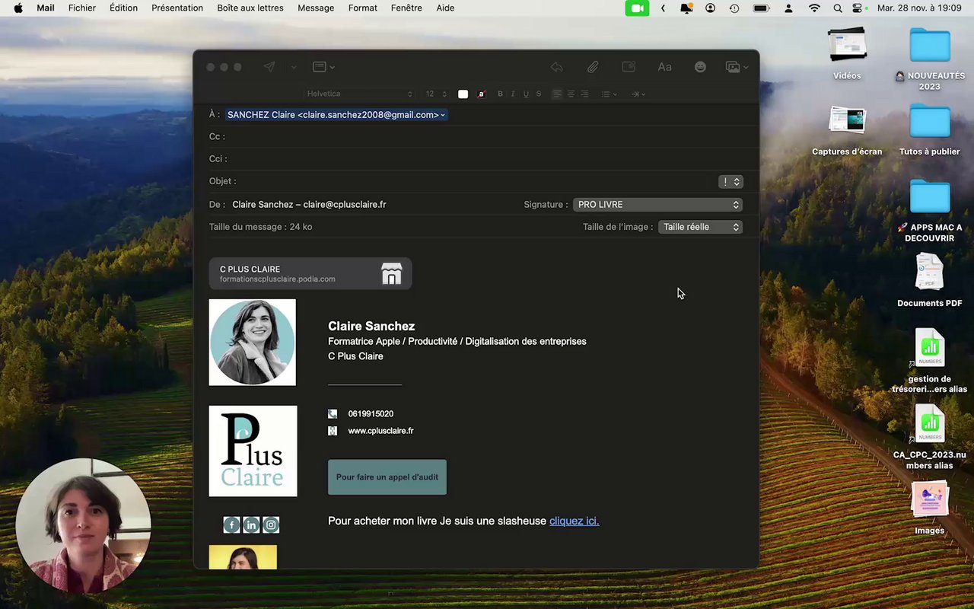This screenshot has height=609, width=974.
Task: Toggle strikethrough formatting
Action: [539, 94]
